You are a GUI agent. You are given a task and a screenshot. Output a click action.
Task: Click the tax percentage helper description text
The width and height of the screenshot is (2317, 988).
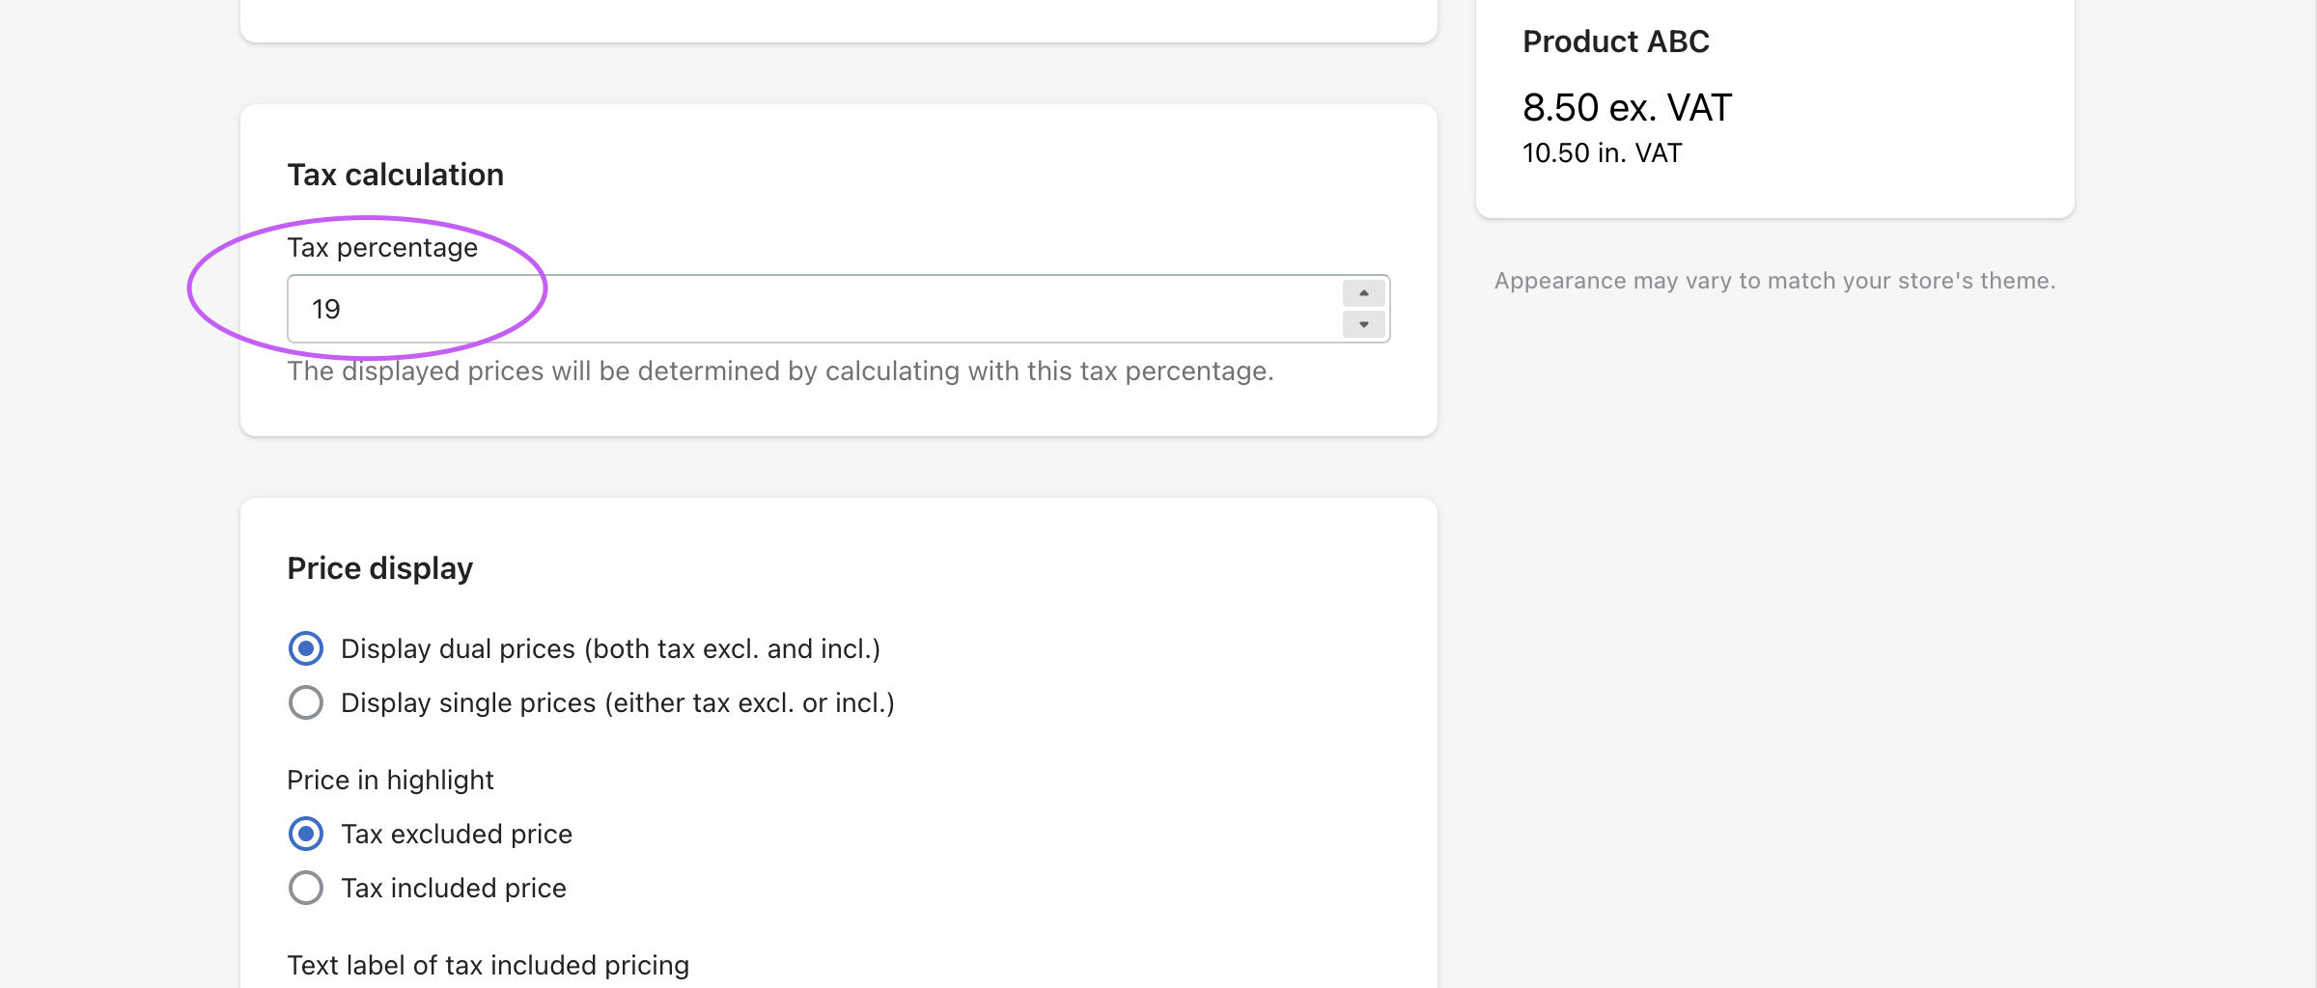pos(780,371)
